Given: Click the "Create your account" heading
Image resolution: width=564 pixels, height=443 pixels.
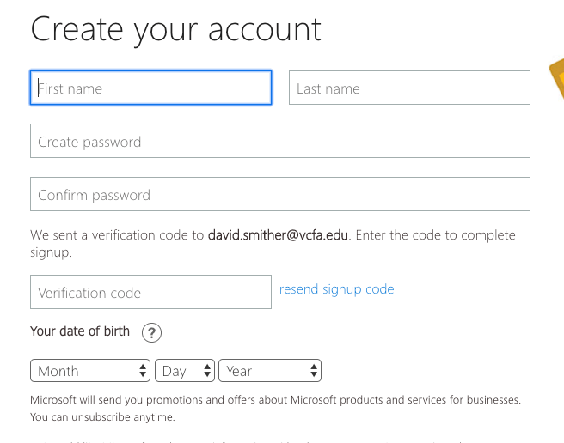Looking at the screenshot, I should point(176,29).
